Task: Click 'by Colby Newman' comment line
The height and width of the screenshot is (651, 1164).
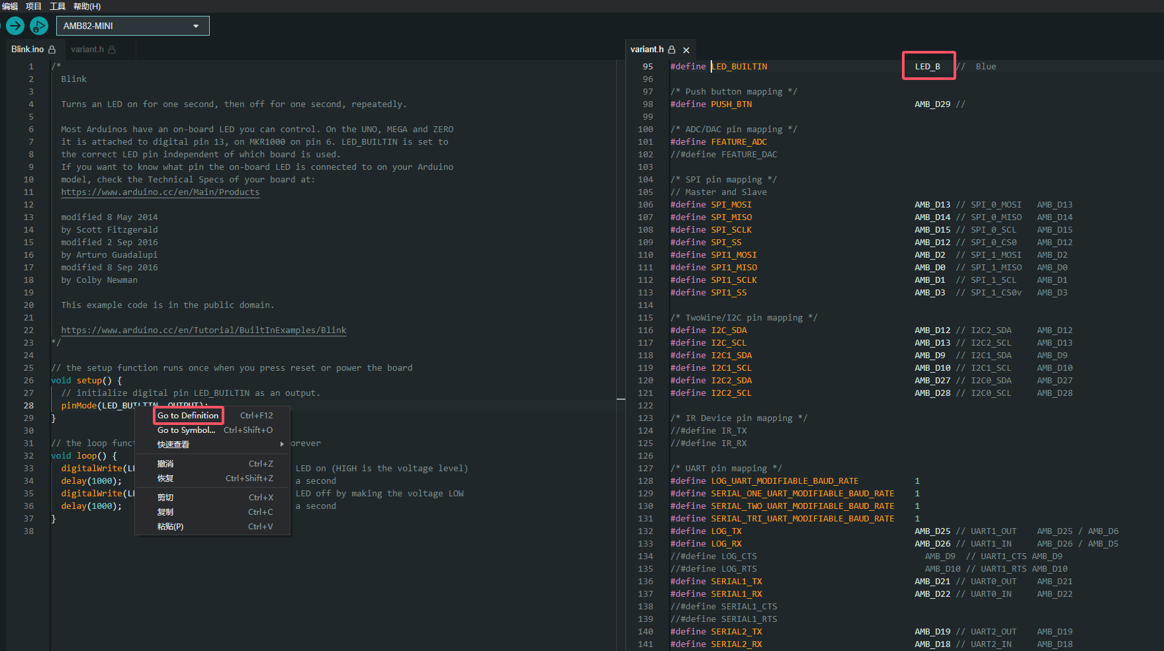Action: coord(99,280)
